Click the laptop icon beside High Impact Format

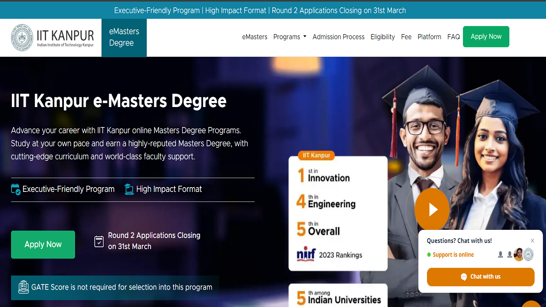[x=129, y=189]
